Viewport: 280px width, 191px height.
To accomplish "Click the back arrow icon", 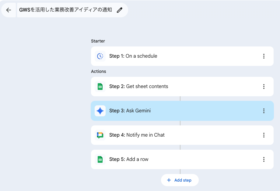I will 9,10.
